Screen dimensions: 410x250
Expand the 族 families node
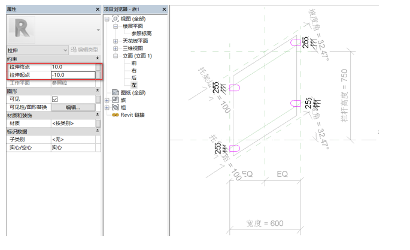click(107, 100)
